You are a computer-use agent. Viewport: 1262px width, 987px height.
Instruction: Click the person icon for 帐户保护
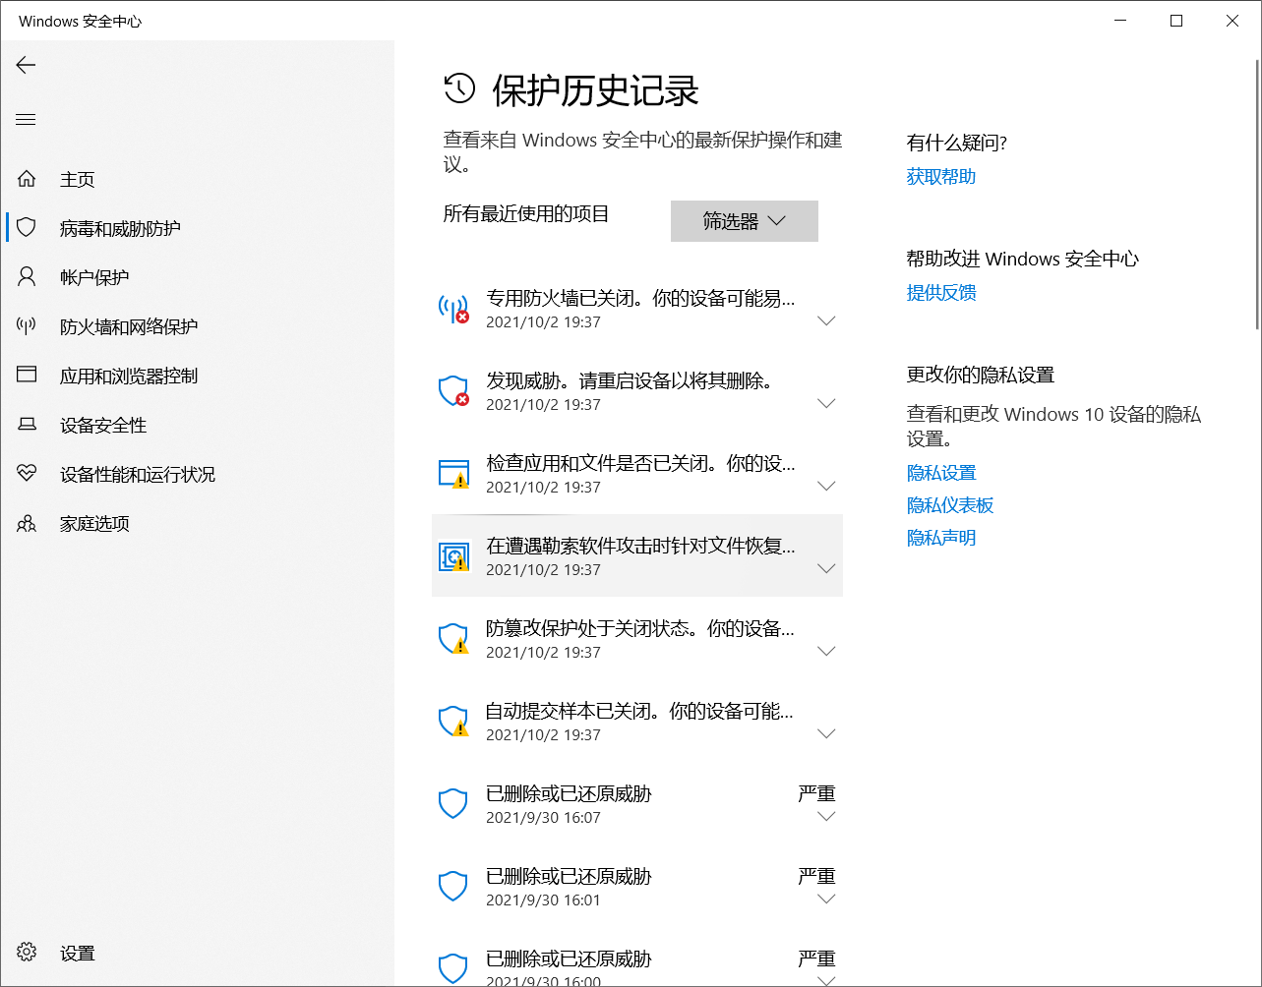coord(27,277)
